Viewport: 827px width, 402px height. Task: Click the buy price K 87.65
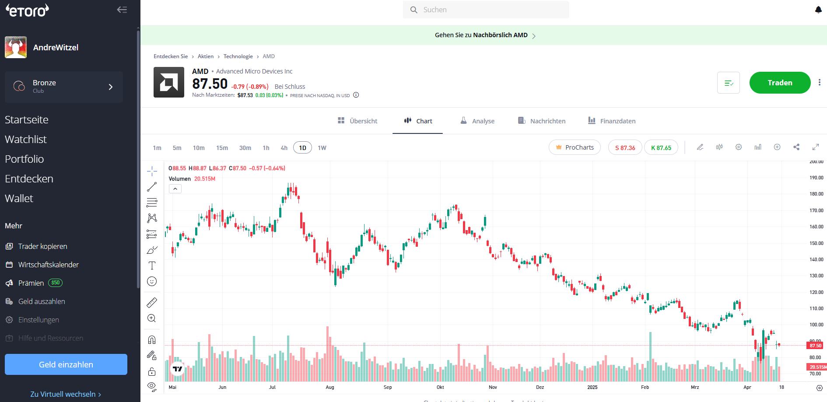point(661,147)
